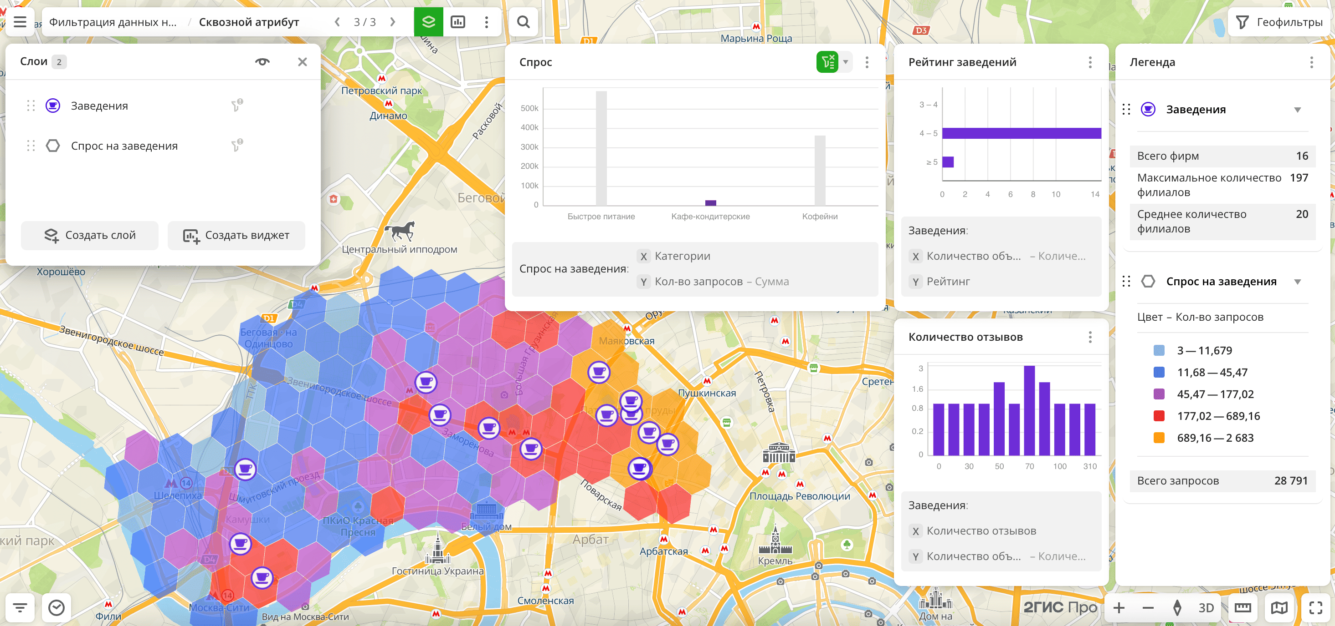
Task: Open Фильтрация данных breadcrumb item
Action: (x=113, y=22)
